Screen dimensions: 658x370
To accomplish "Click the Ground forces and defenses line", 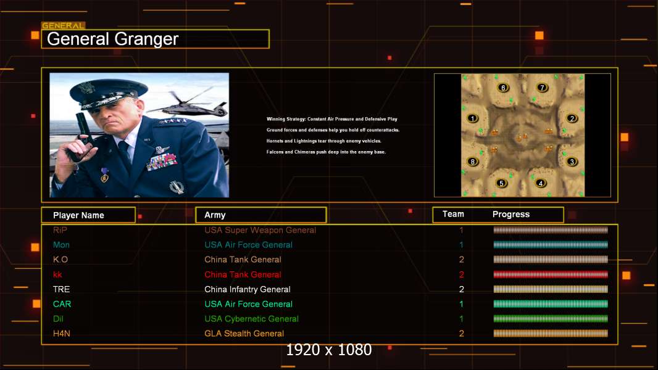I will [x=333, y=130].
